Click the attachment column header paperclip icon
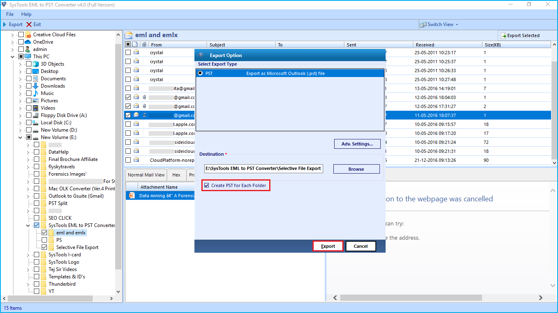This screenshot has height=313, width=558. click(144, 45)
